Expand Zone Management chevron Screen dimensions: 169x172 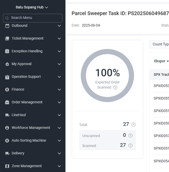(x=59, y=166)
